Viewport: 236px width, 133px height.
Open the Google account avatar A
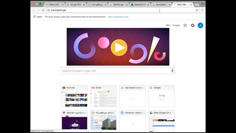pyautogui.click(x=200, y=25)
